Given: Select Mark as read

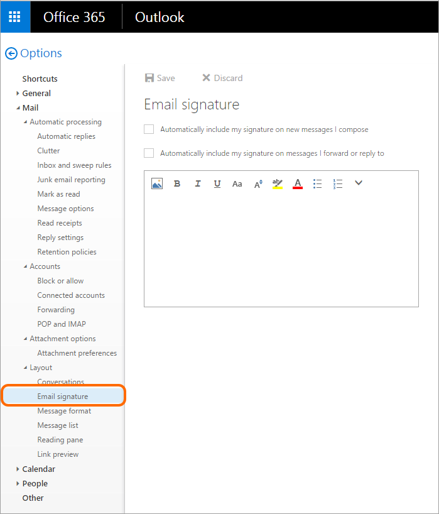Looking at the screenshot, I should pyautogui.click(x=58, y=194).
